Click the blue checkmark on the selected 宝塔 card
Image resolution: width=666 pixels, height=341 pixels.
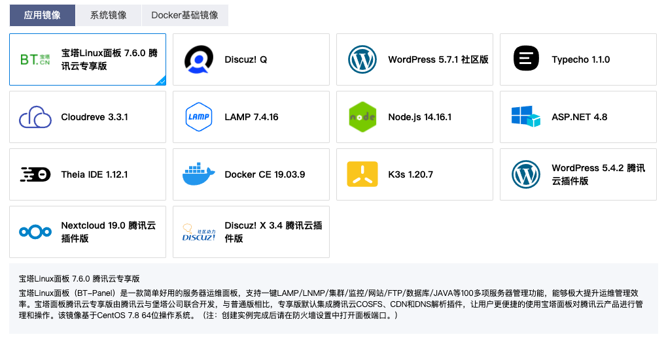coord(162,81)
